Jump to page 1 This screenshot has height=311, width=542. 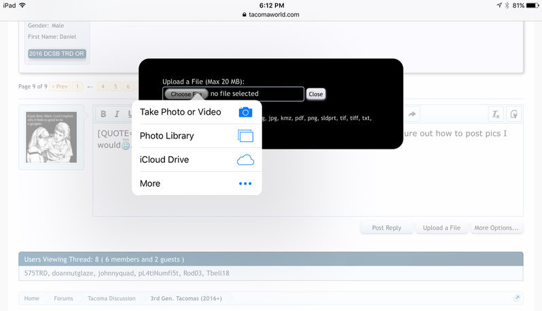click(77, 86)
